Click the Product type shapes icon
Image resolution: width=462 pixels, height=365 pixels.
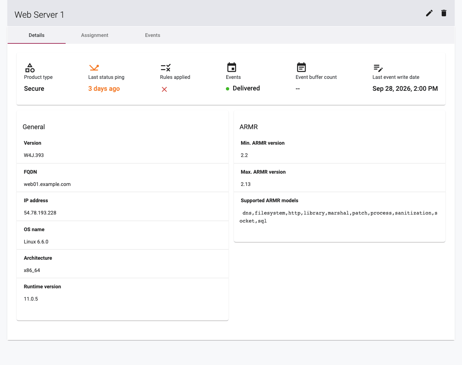click(x=30, y=68)
